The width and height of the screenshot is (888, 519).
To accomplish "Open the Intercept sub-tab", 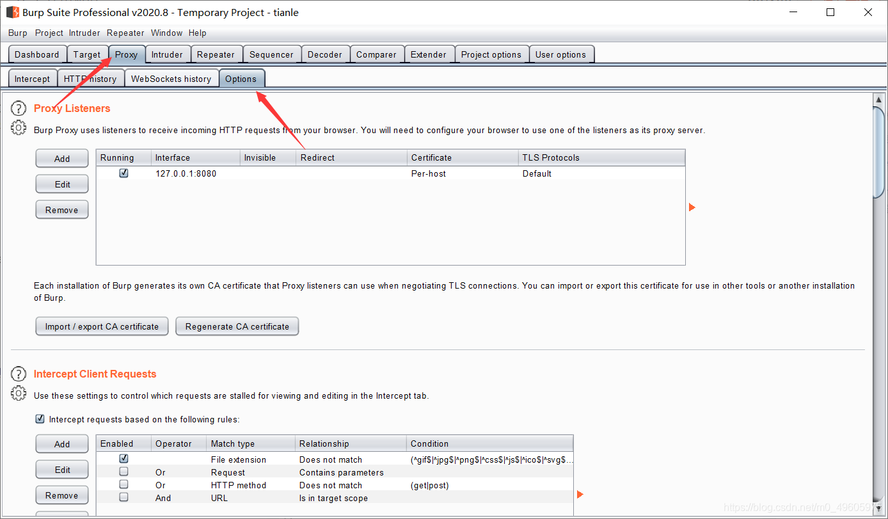I will 33,79.
